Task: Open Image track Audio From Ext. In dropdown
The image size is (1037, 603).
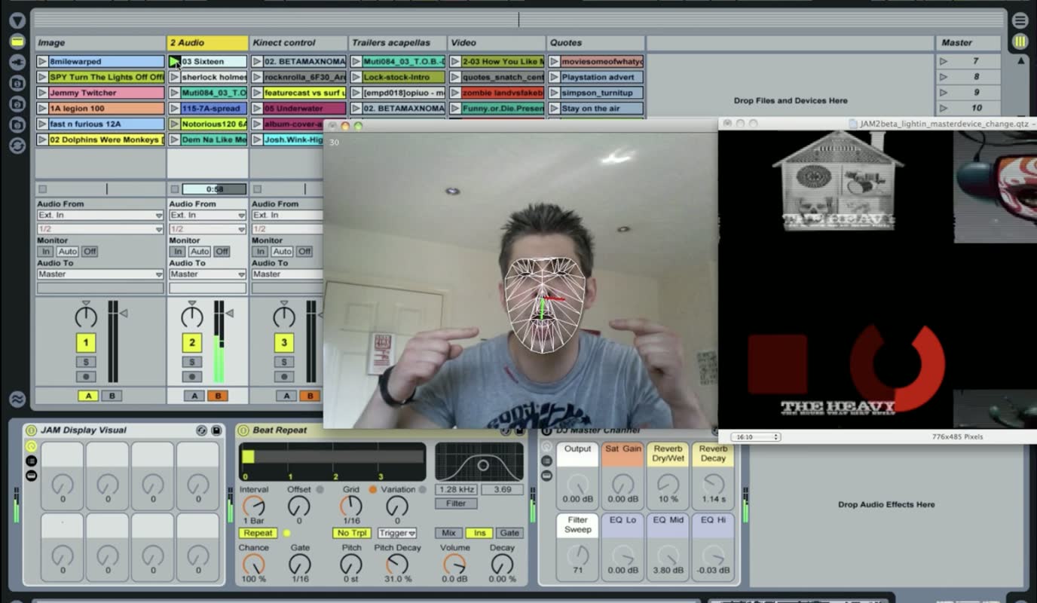Action: tap(100, 215)
